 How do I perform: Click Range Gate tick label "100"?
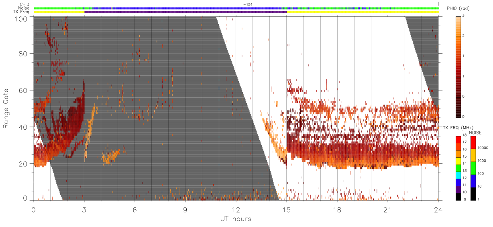pyautogui.click(x=21, y=18)
